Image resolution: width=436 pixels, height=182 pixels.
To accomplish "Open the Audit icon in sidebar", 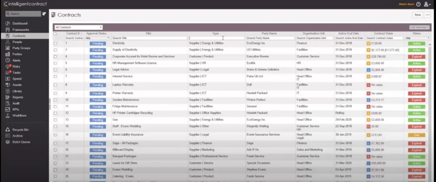I will [x=8, y=103].
